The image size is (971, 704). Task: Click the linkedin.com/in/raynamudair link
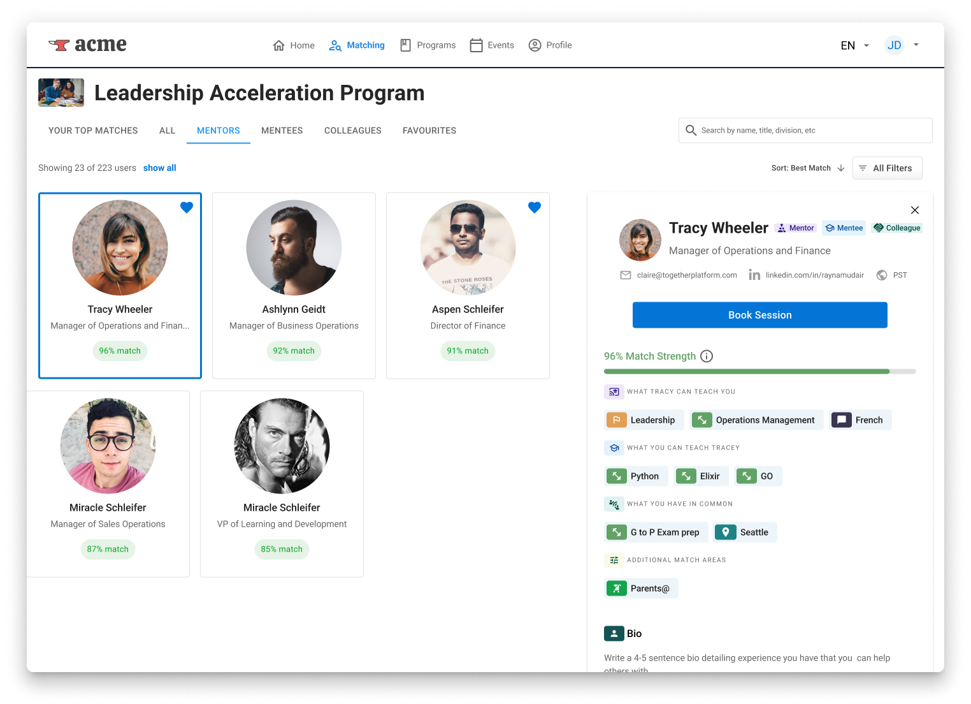[815, 275]
